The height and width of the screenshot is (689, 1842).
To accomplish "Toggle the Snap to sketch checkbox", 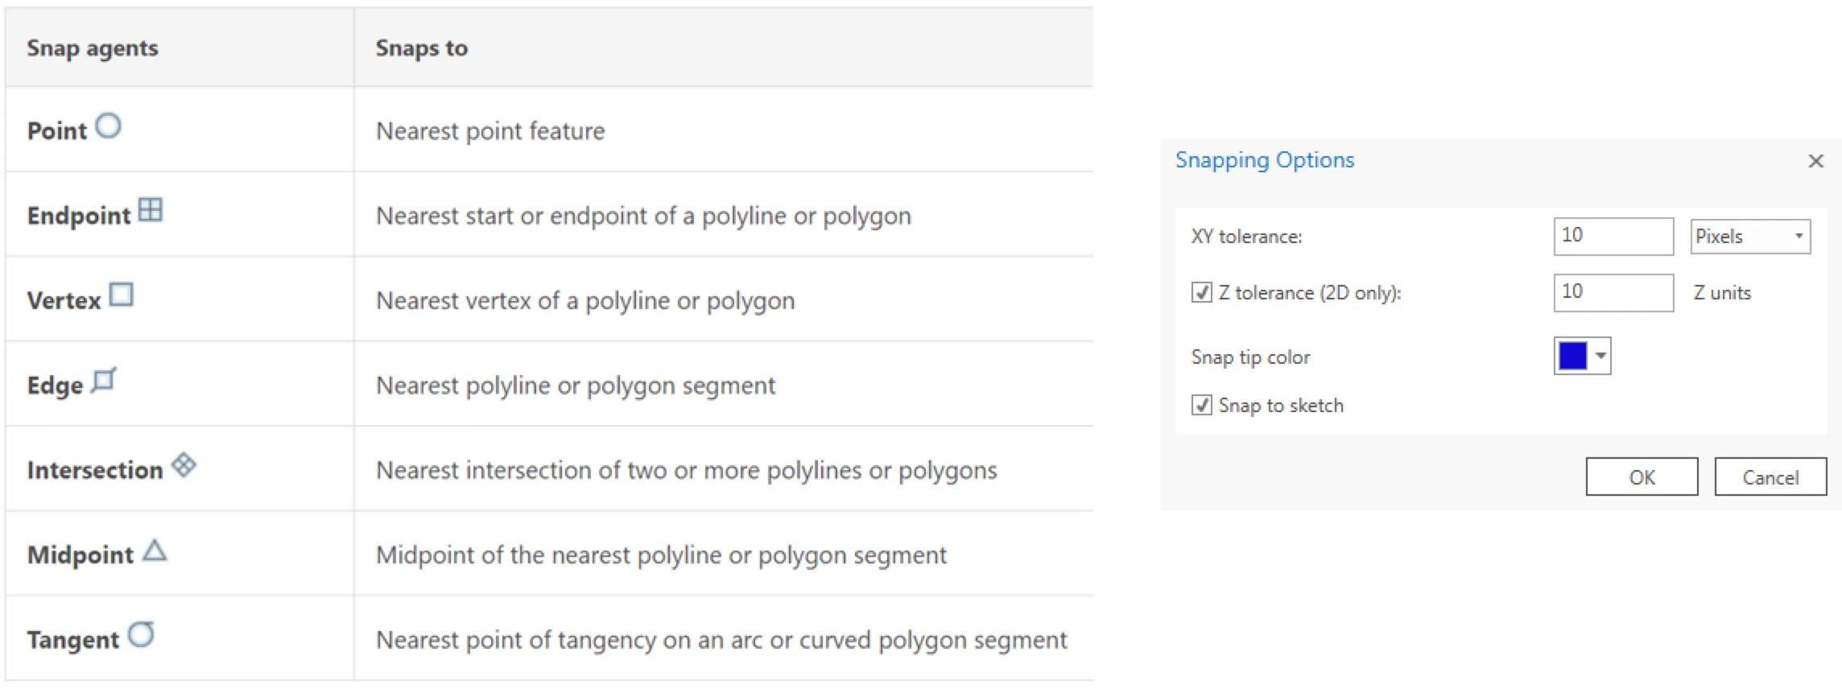I will [1201, 405].
